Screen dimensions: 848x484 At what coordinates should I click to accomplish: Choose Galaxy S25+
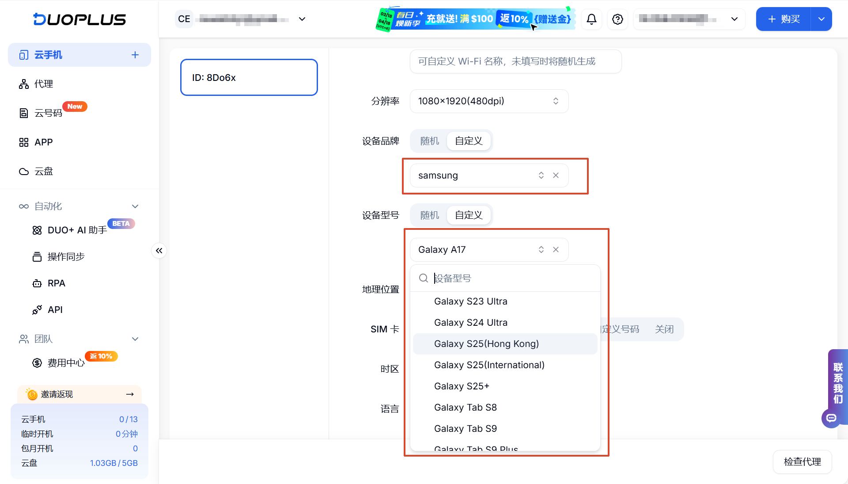[505, 386]
